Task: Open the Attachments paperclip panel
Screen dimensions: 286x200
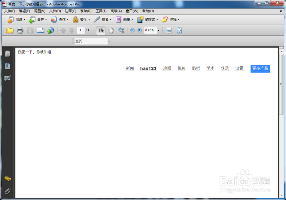Action: click(x=7, y=191)
